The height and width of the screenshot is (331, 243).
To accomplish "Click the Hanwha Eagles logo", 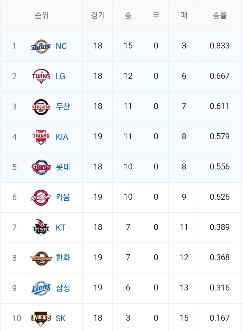I will tap(41, 258).
